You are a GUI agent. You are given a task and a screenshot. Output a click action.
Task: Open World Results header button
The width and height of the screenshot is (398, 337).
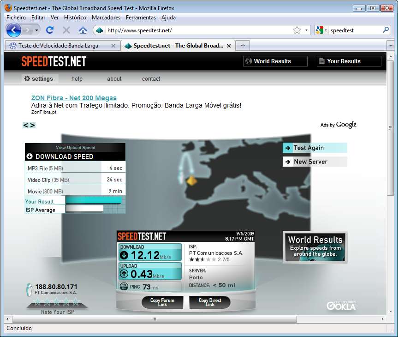275,61
